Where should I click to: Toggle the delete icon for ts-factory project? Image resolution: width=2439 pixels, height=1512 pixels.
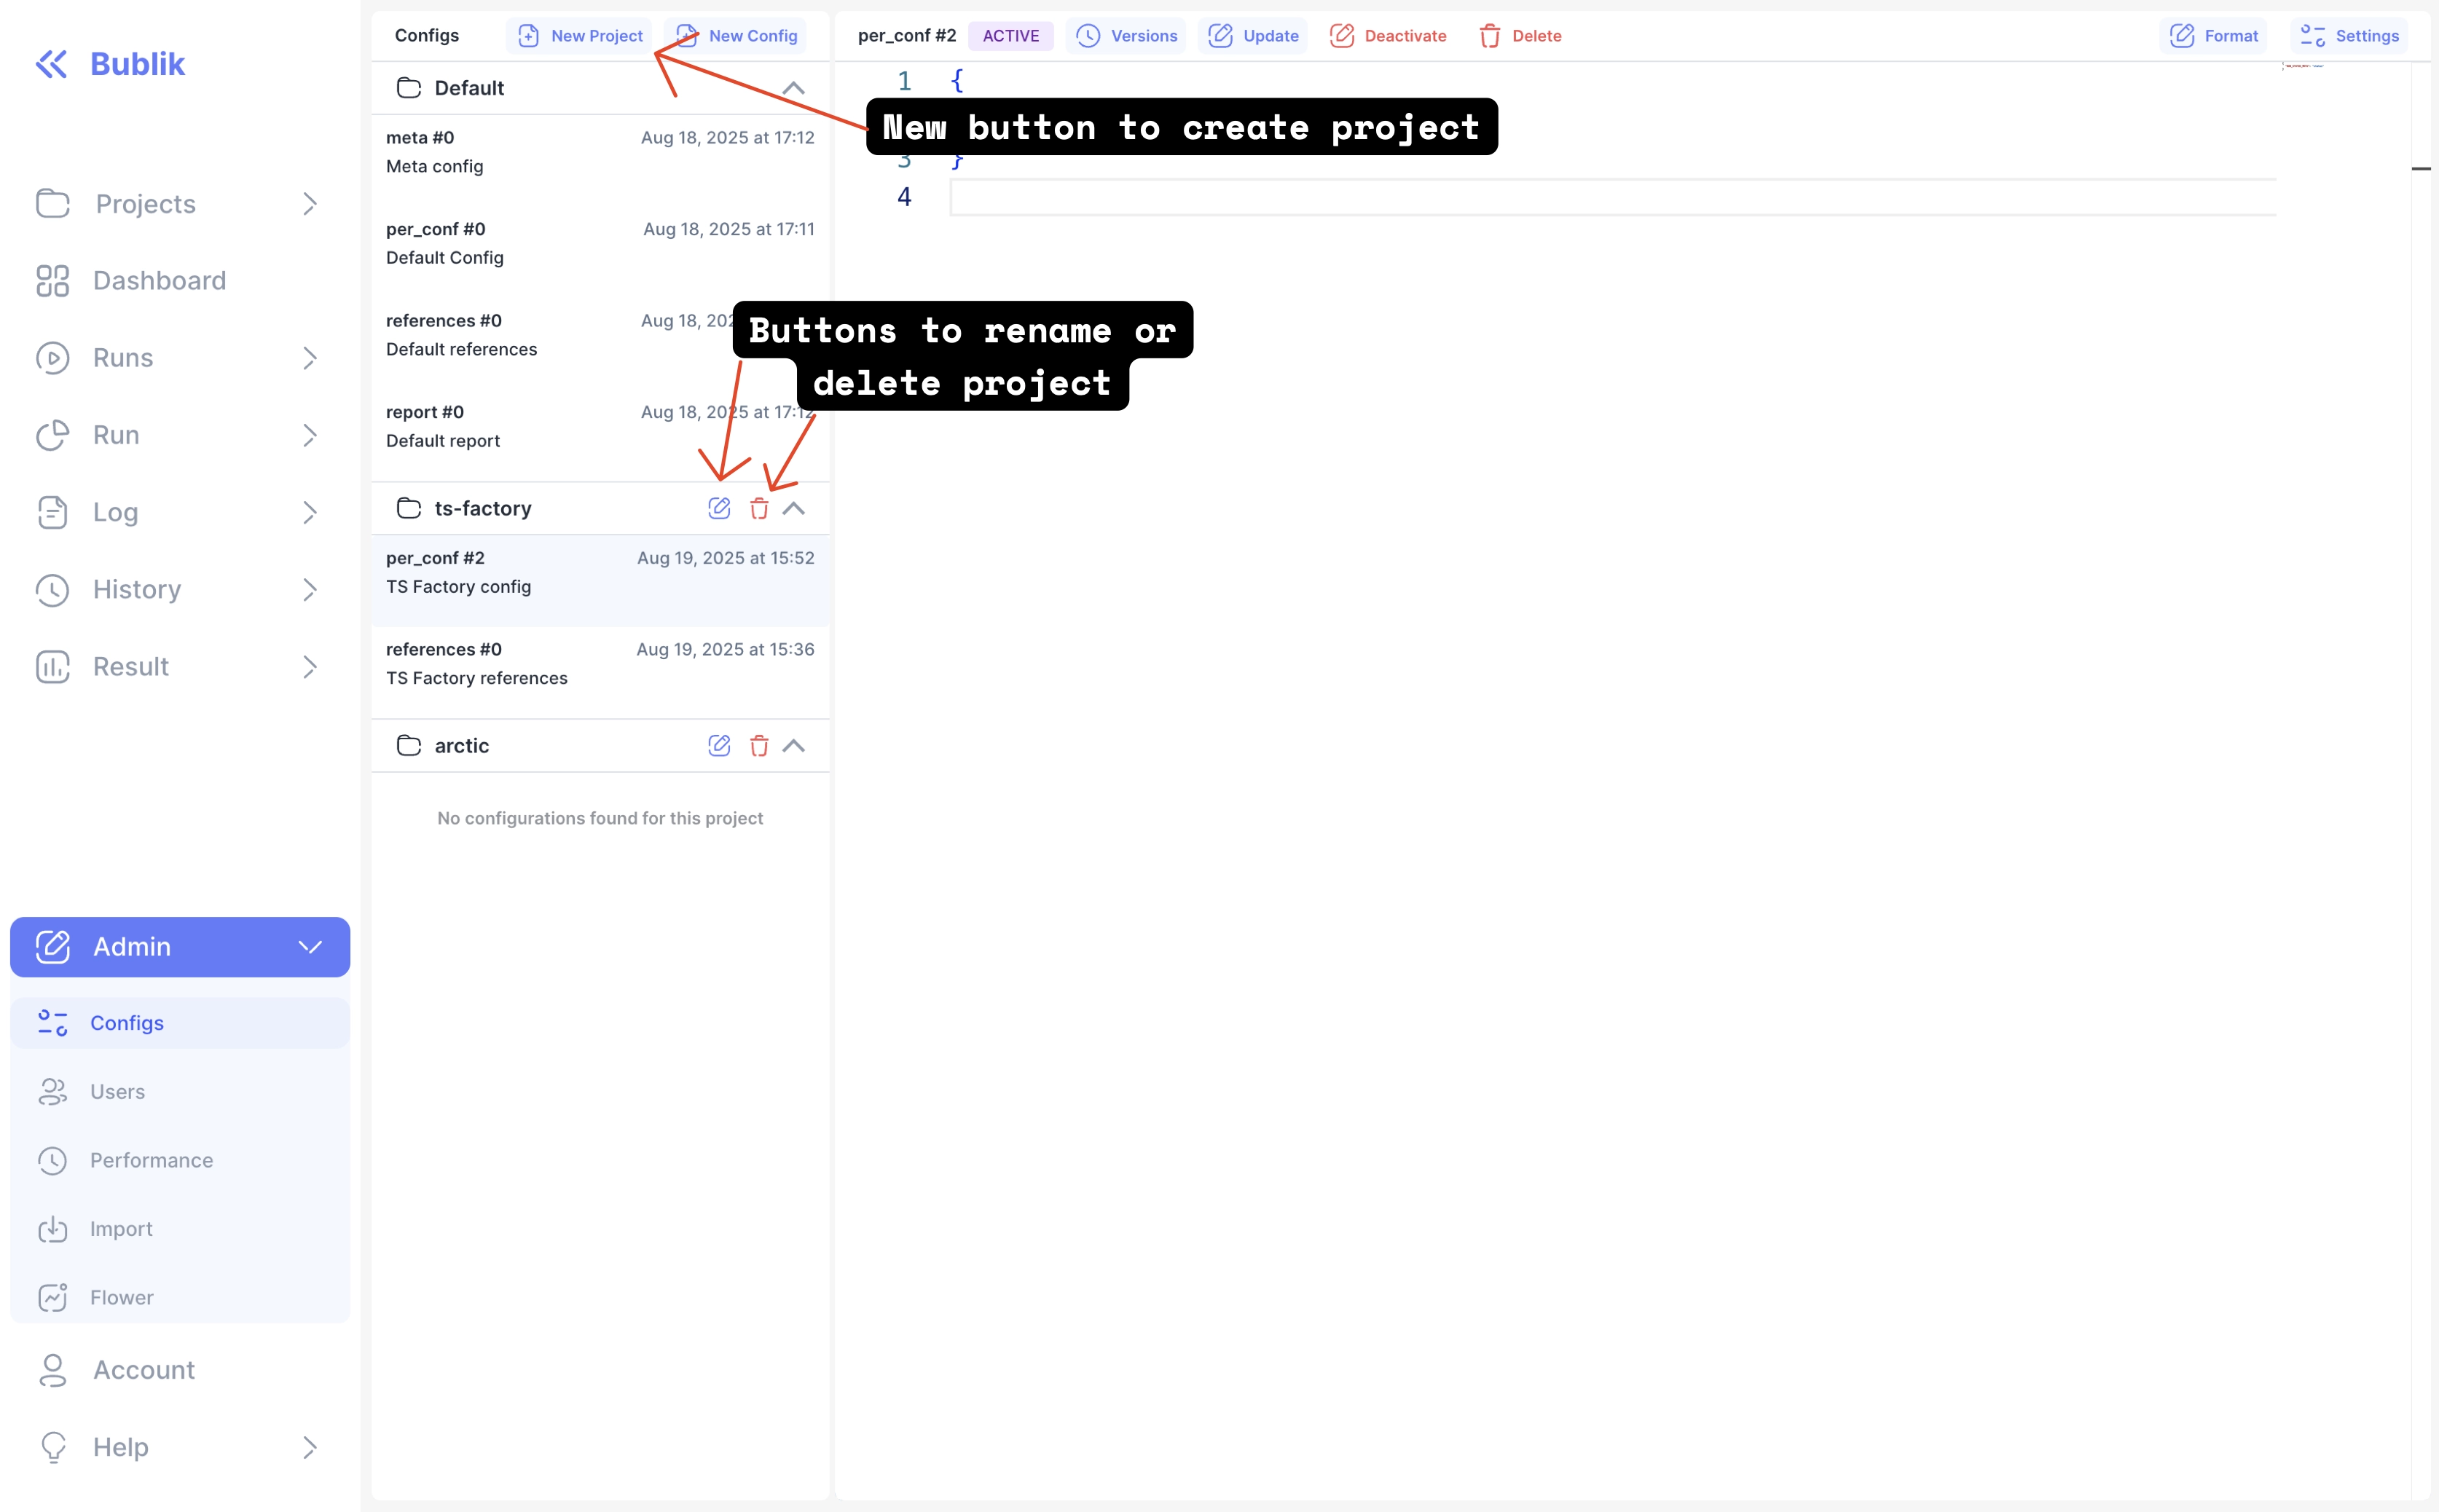(x=759, y=508)
